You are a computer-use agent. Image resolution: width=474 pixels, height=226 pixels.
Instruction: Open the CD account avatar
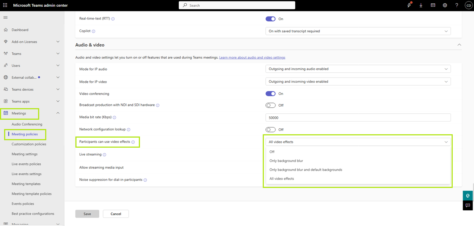tap(468, 6)
